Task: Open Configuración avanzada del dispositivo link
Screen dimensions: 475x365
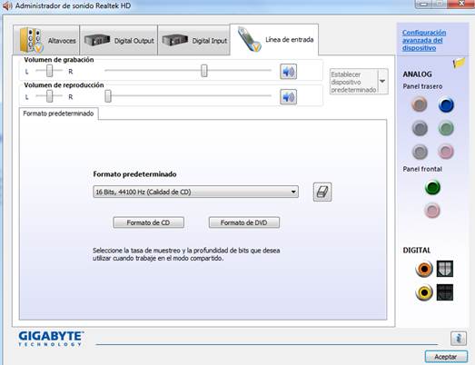Action: [424, 40]
